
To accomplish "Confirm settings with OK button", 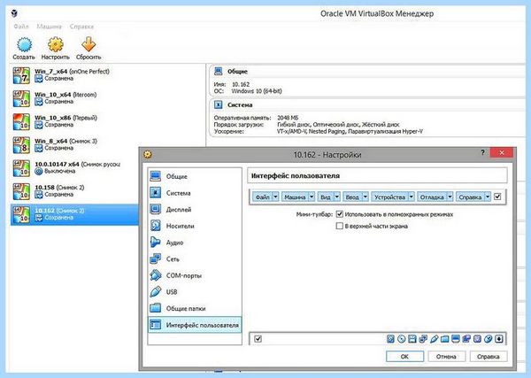I will pos(404,357).
